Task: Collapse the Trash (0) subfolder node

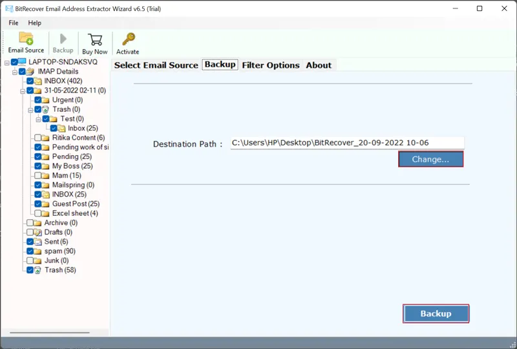Action: pos(30,111)
